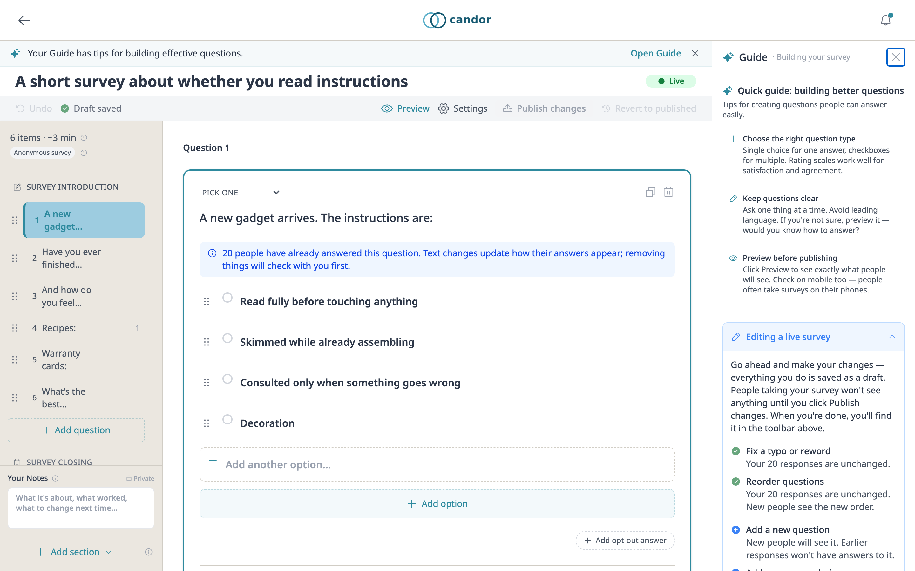The height and width of the screenshot is (571, 915).
Task: Dismiss the Guide tips banner
Action: click(x=695, y=53)
